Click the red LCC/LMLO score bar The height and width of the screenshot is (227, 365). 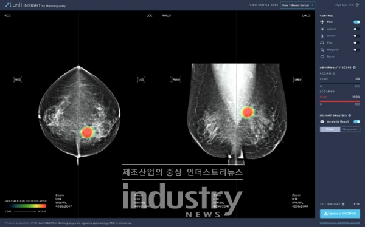coord(340,101)
